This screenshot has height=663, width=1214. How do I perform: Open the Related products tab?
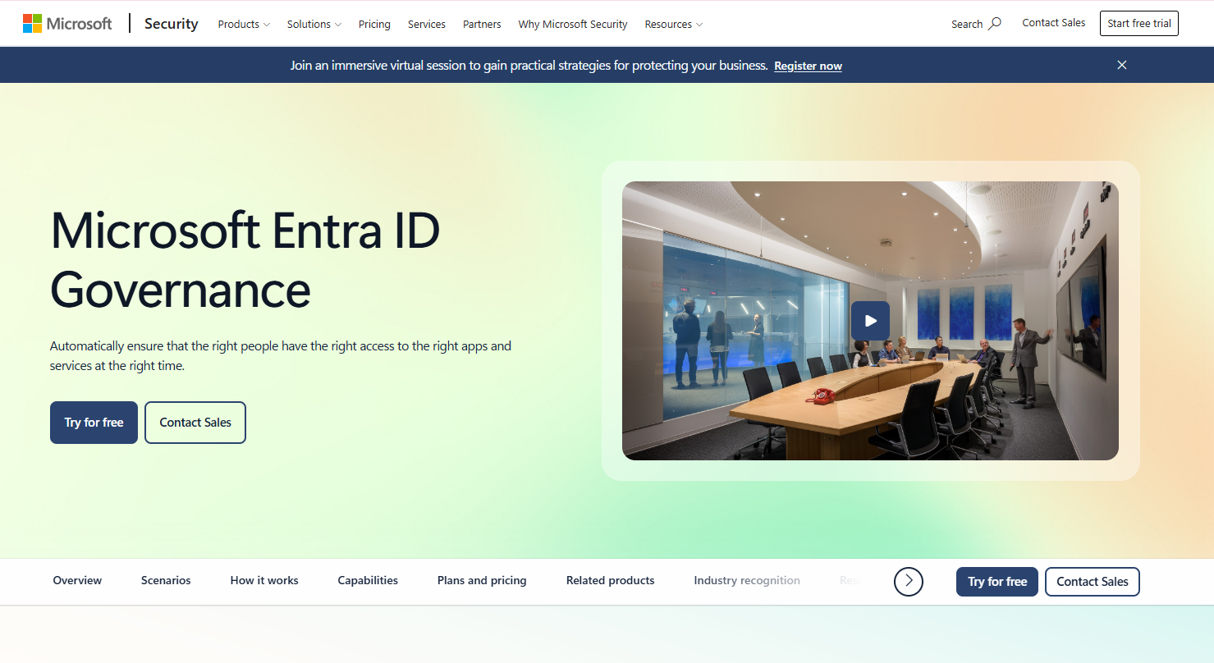click(611, 580)
